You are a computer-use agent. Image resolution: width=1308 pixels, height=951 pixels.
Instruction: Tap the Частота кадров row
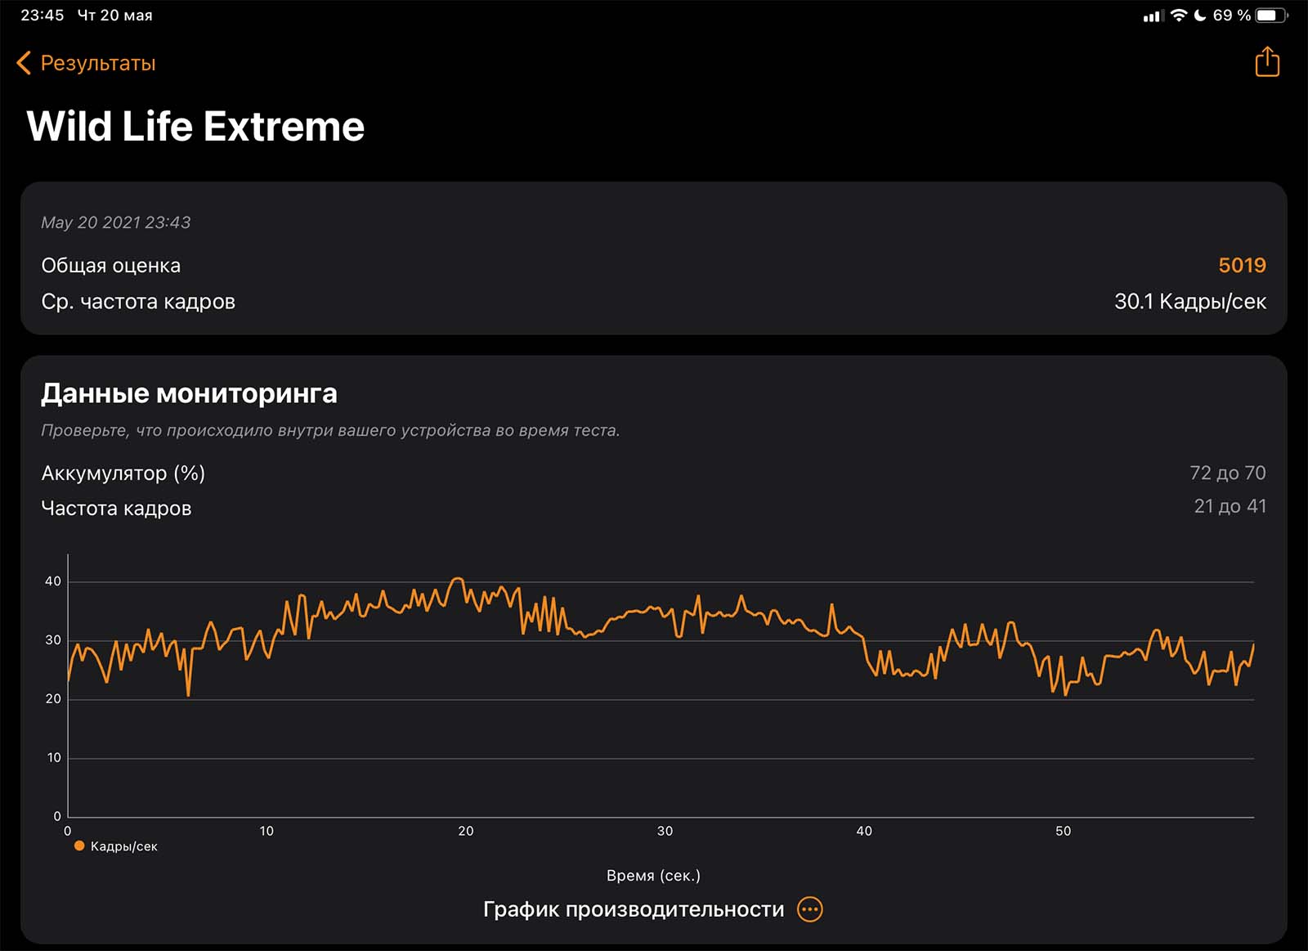[x=653, y=508]
